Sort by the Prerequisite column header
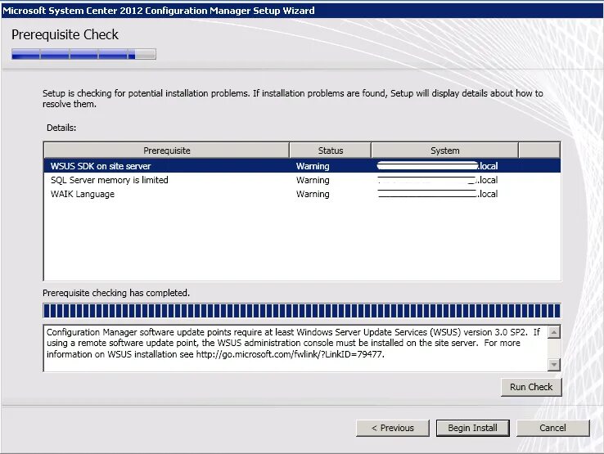This screenshot has height=454, width=604. 166,151
